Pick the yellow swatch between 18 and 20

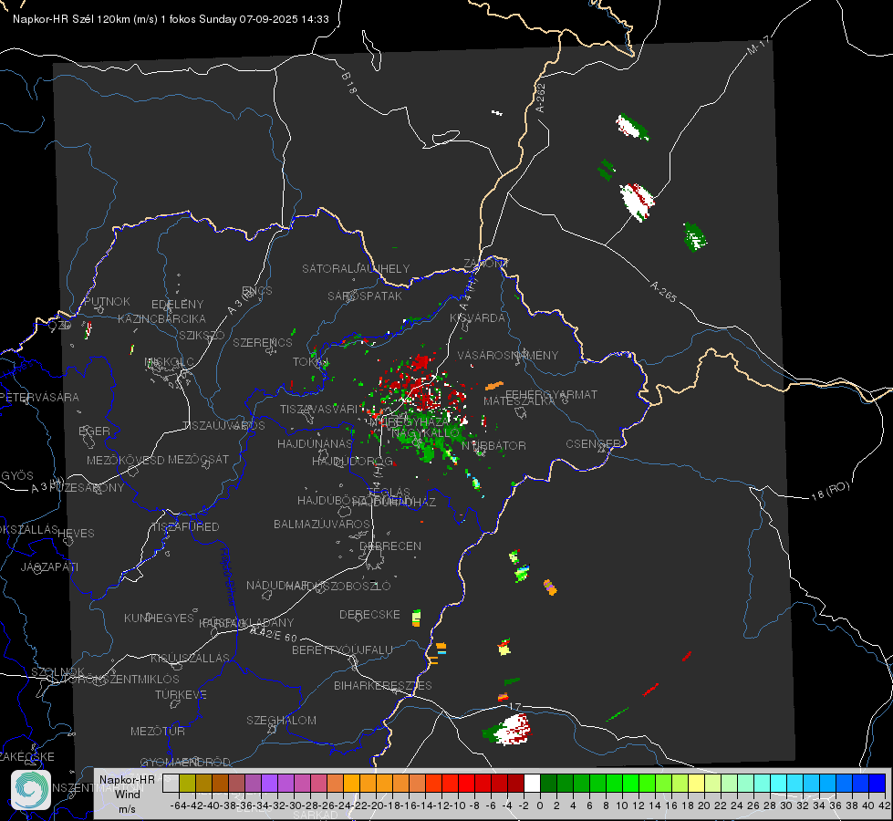[x=696, y=784]
